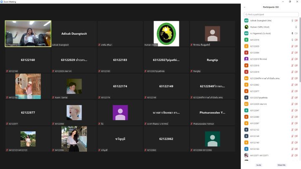
Task: Select the dark green avatar gallery tile
Action: [212, 139]
